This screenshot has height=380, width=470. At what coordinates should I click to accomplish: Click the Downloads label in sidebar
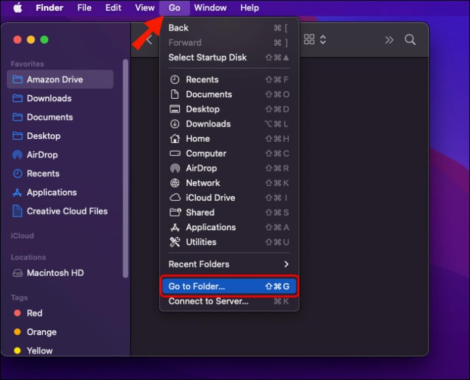click(x=49, y=98)
